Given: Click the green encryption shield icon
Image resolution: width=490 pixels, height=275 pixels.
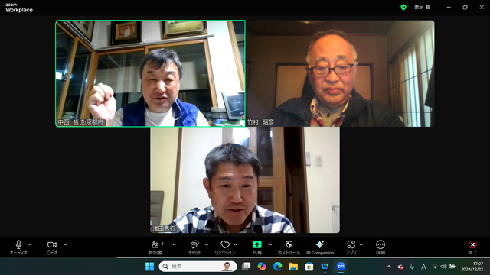Looking at the screenshot, I should click(403, 7).
